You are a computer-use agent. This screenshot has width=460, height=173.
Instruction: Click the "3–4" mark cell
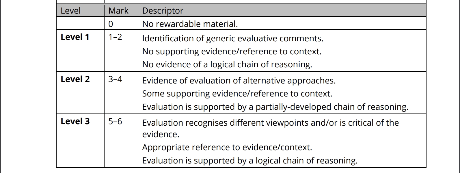[x=115, y=79]
